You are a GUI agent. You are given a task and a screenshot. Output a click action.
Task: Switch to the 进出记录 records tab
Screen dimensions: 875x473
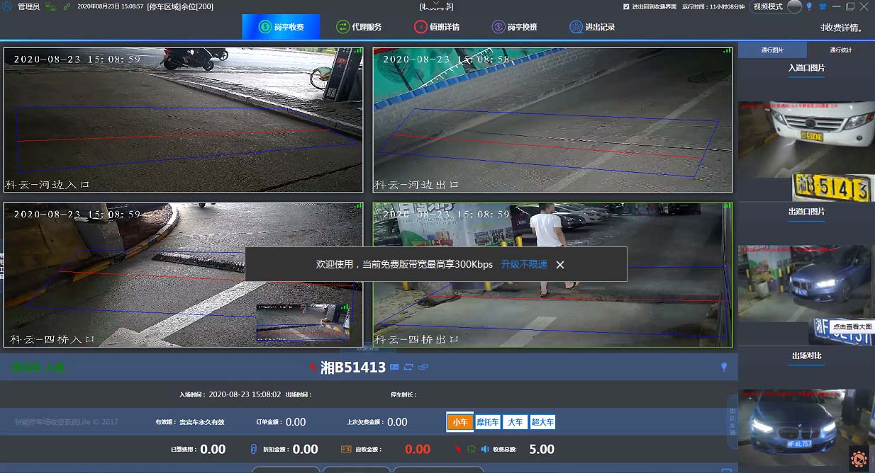coord(592,27)
